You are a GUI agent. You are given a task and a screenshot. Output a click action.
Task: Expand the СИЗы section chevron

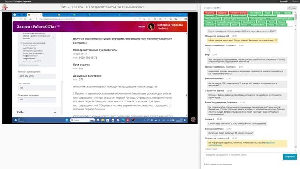click(55, 113)
